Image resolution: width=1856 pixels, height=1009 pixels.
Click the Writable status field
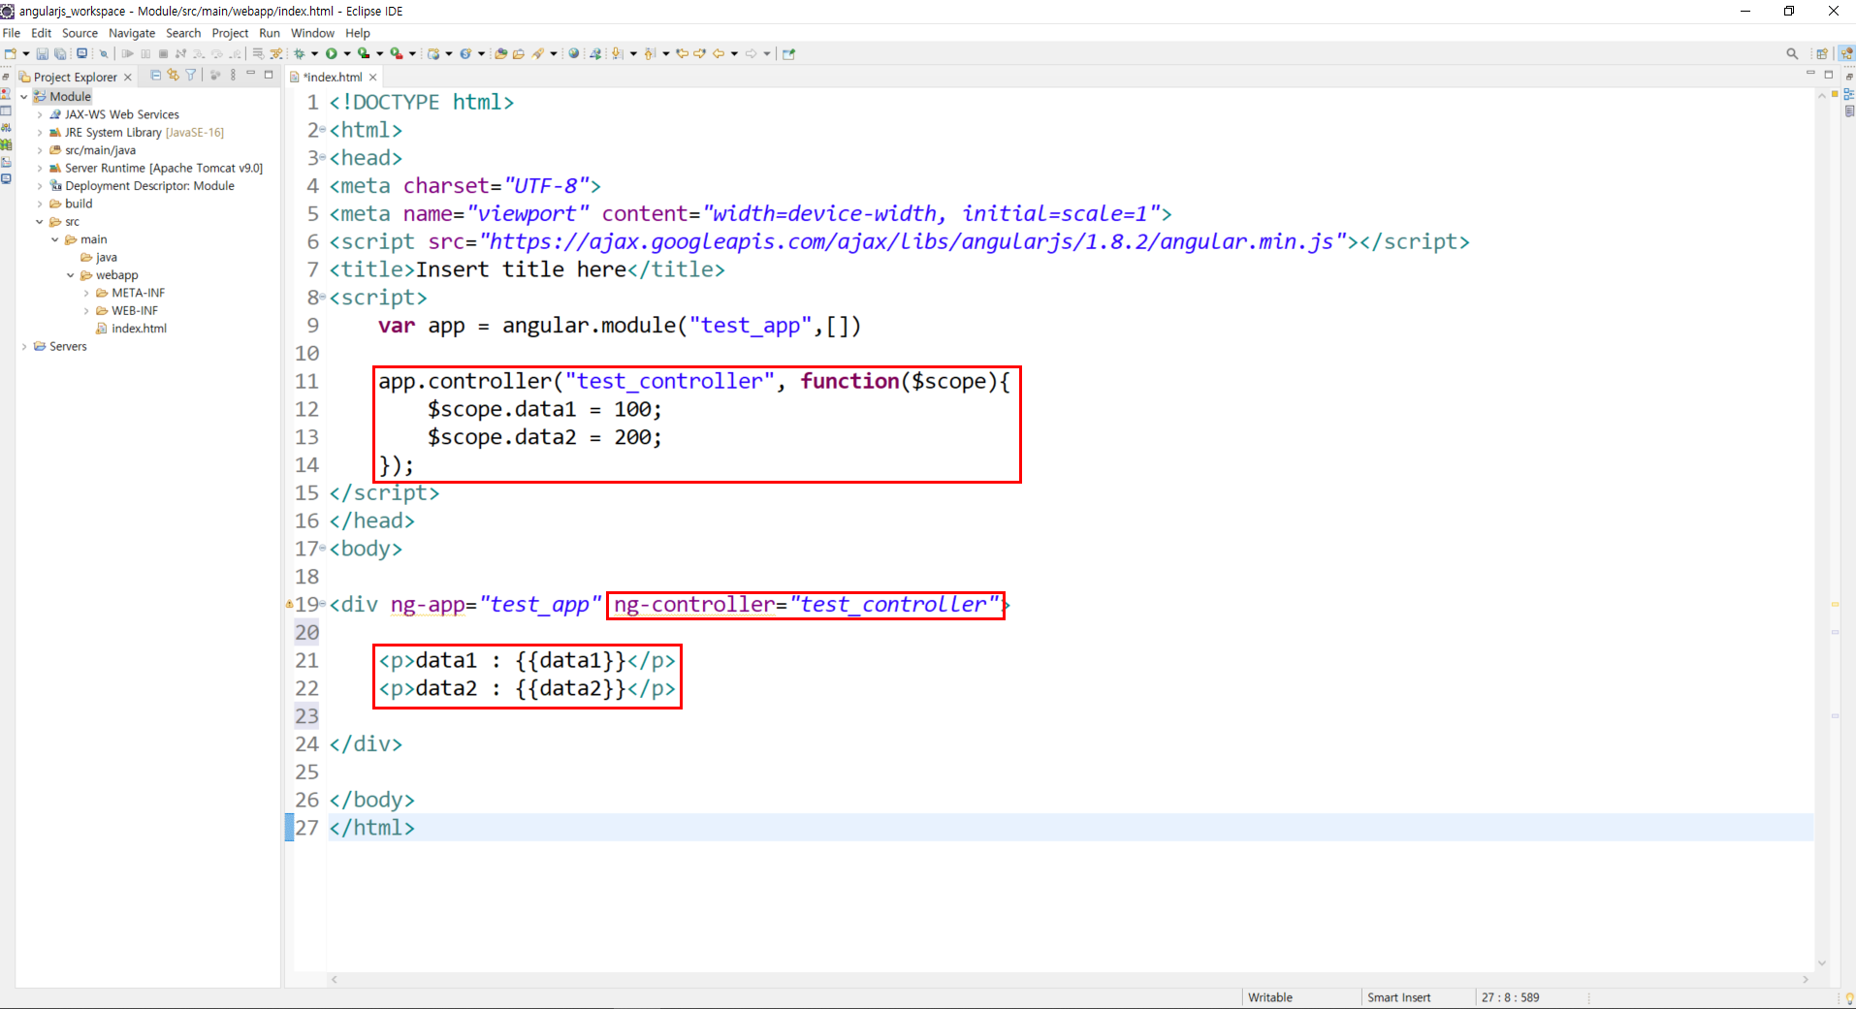[x=1270, y=997]
